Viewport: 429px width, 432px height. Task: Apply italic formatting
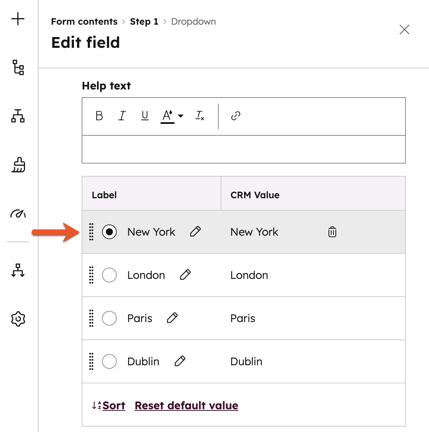(122, 116)
